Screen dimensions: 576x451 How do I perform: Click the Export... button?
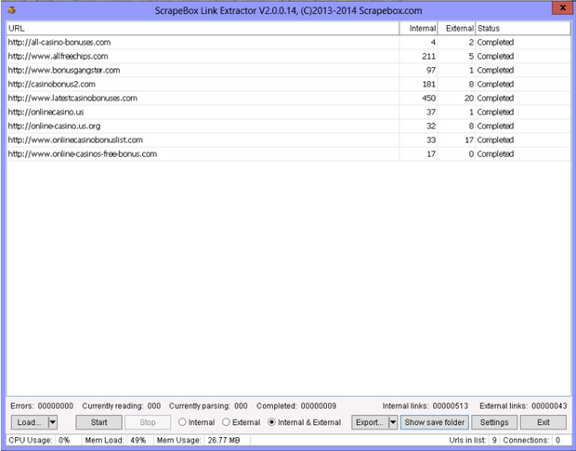[x=370, y=422]
